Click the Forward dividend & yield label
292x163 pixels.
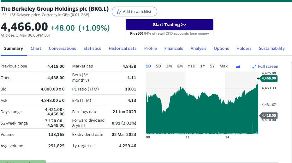pyautogui.click(x=88, y=123)
